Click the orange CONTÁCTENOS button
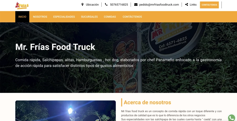This screenshot has height=121, width=237. pyautogui.click(x=209, y=5)
